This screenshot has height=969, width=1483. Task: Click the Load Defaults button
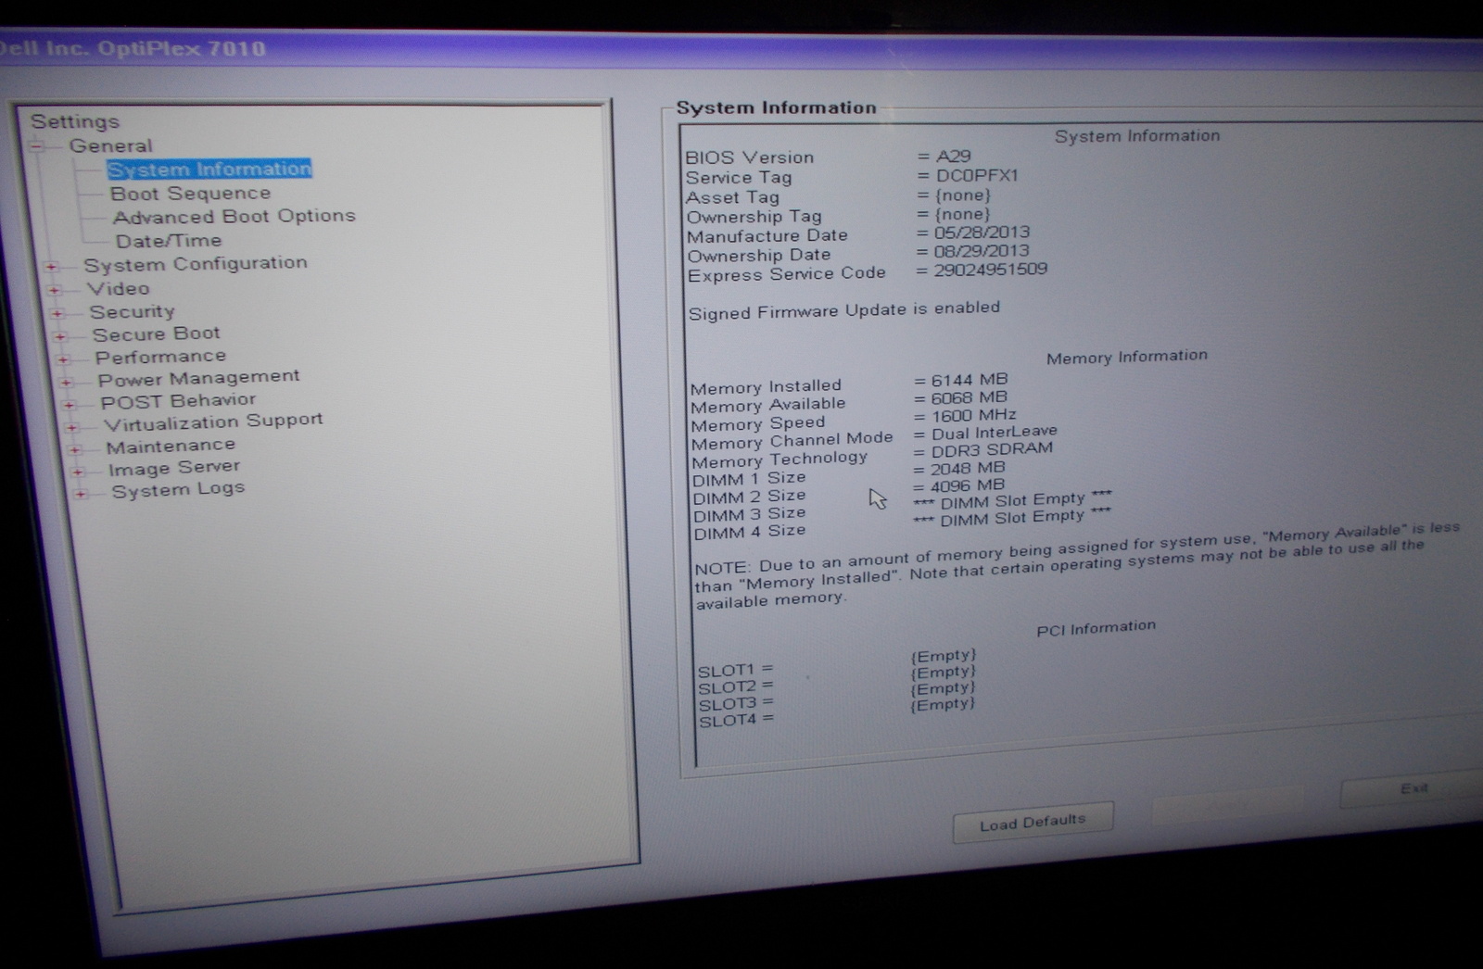pos(1033,823)
